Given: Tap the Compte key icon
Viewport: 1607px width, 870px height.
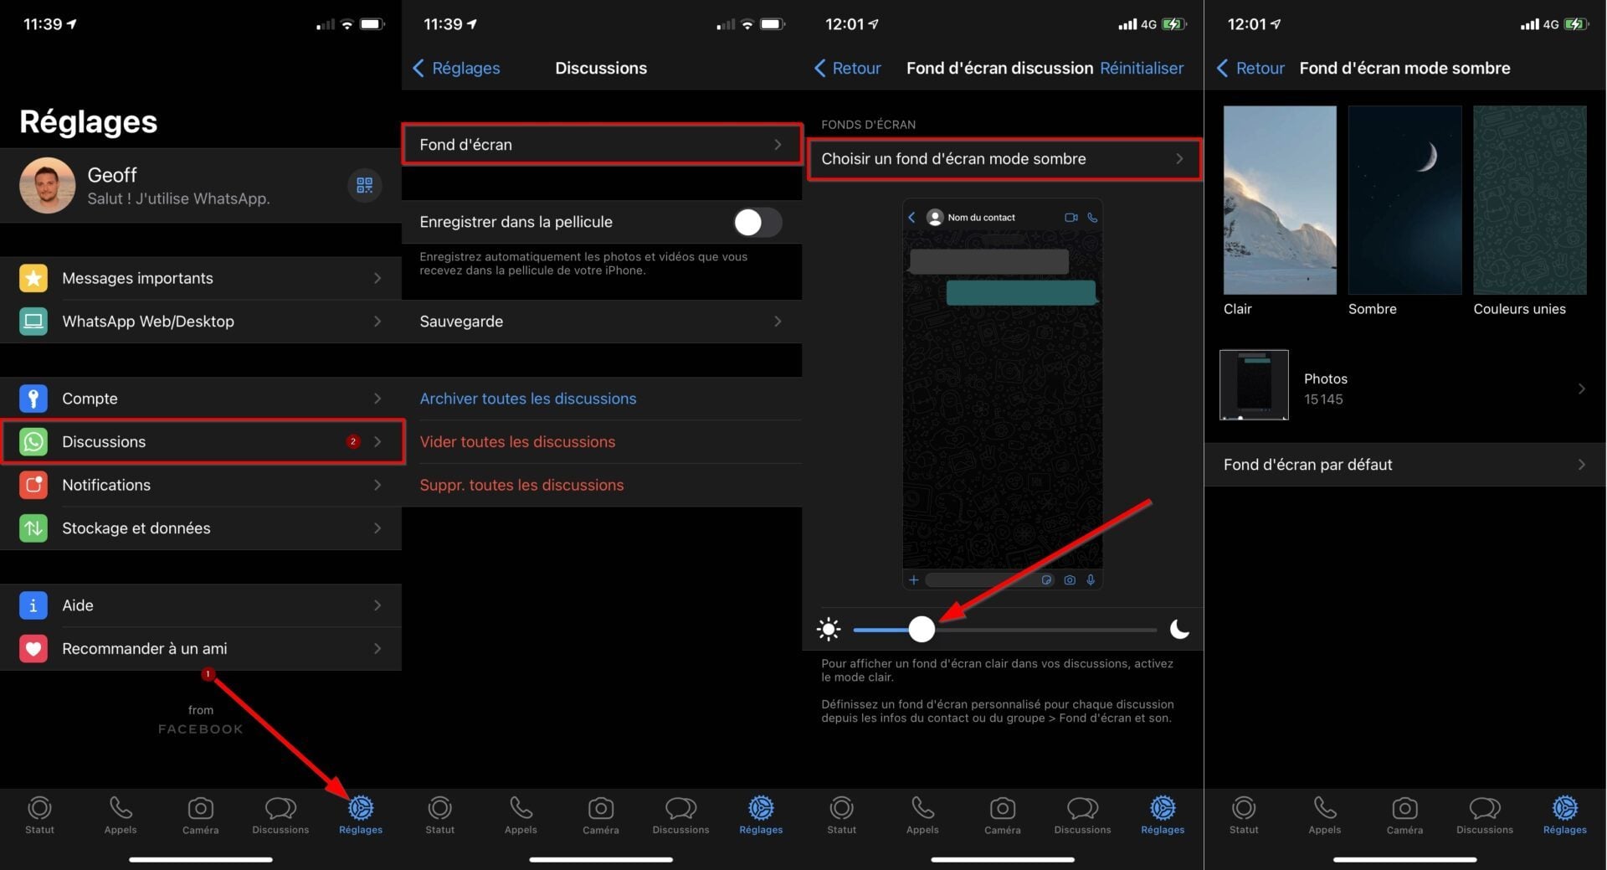Looking at the screenshot, I should [x=33, y=399].
